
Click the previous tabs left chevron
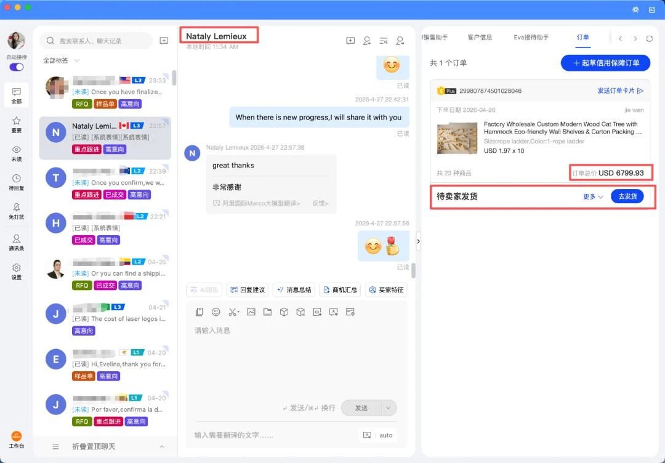pyautogui.click(x=621, y=39)
